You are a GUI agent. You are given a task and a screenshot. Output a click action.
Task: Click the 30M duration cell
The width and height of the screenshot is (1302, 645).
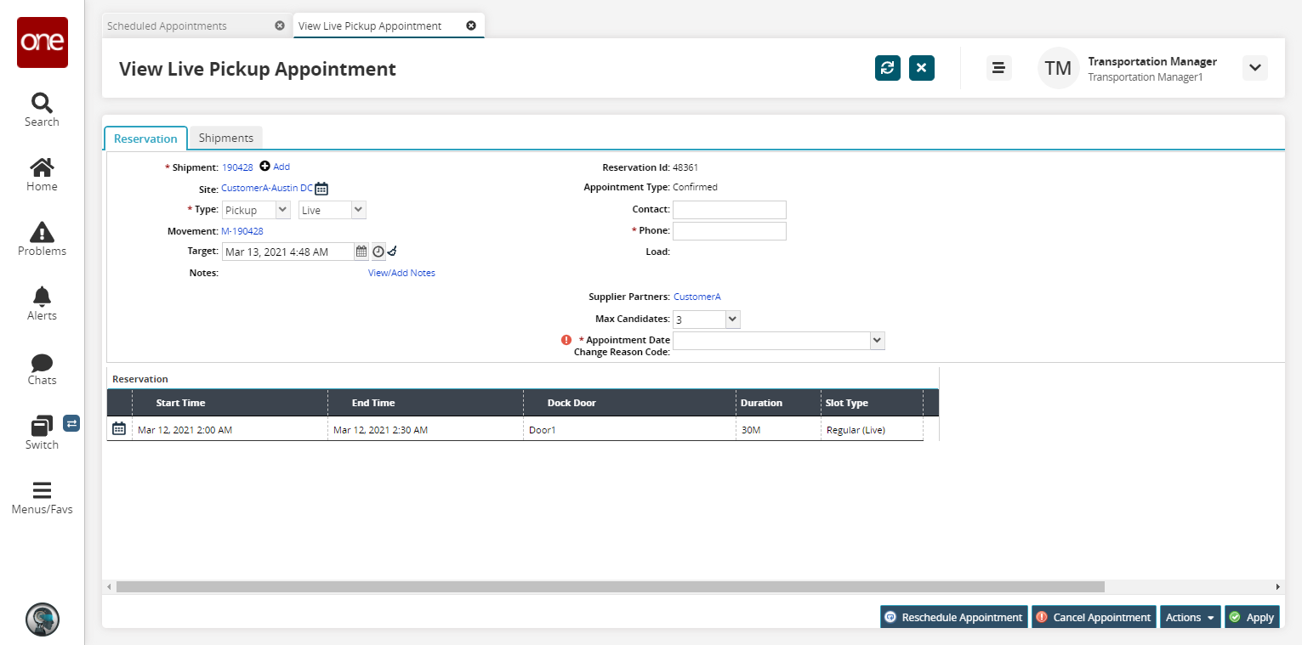point(778,430)
